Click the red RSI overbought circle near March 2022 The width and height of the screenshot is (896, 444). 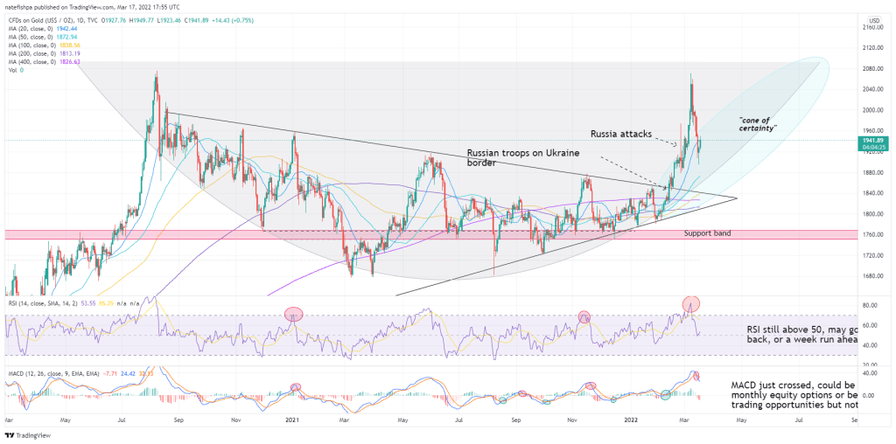[x=692, y=303]
